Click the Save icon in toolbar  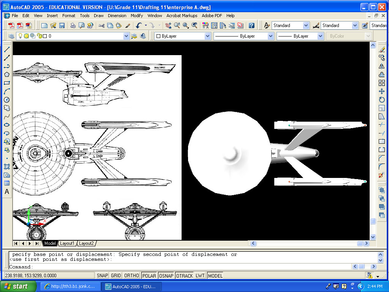62,25
